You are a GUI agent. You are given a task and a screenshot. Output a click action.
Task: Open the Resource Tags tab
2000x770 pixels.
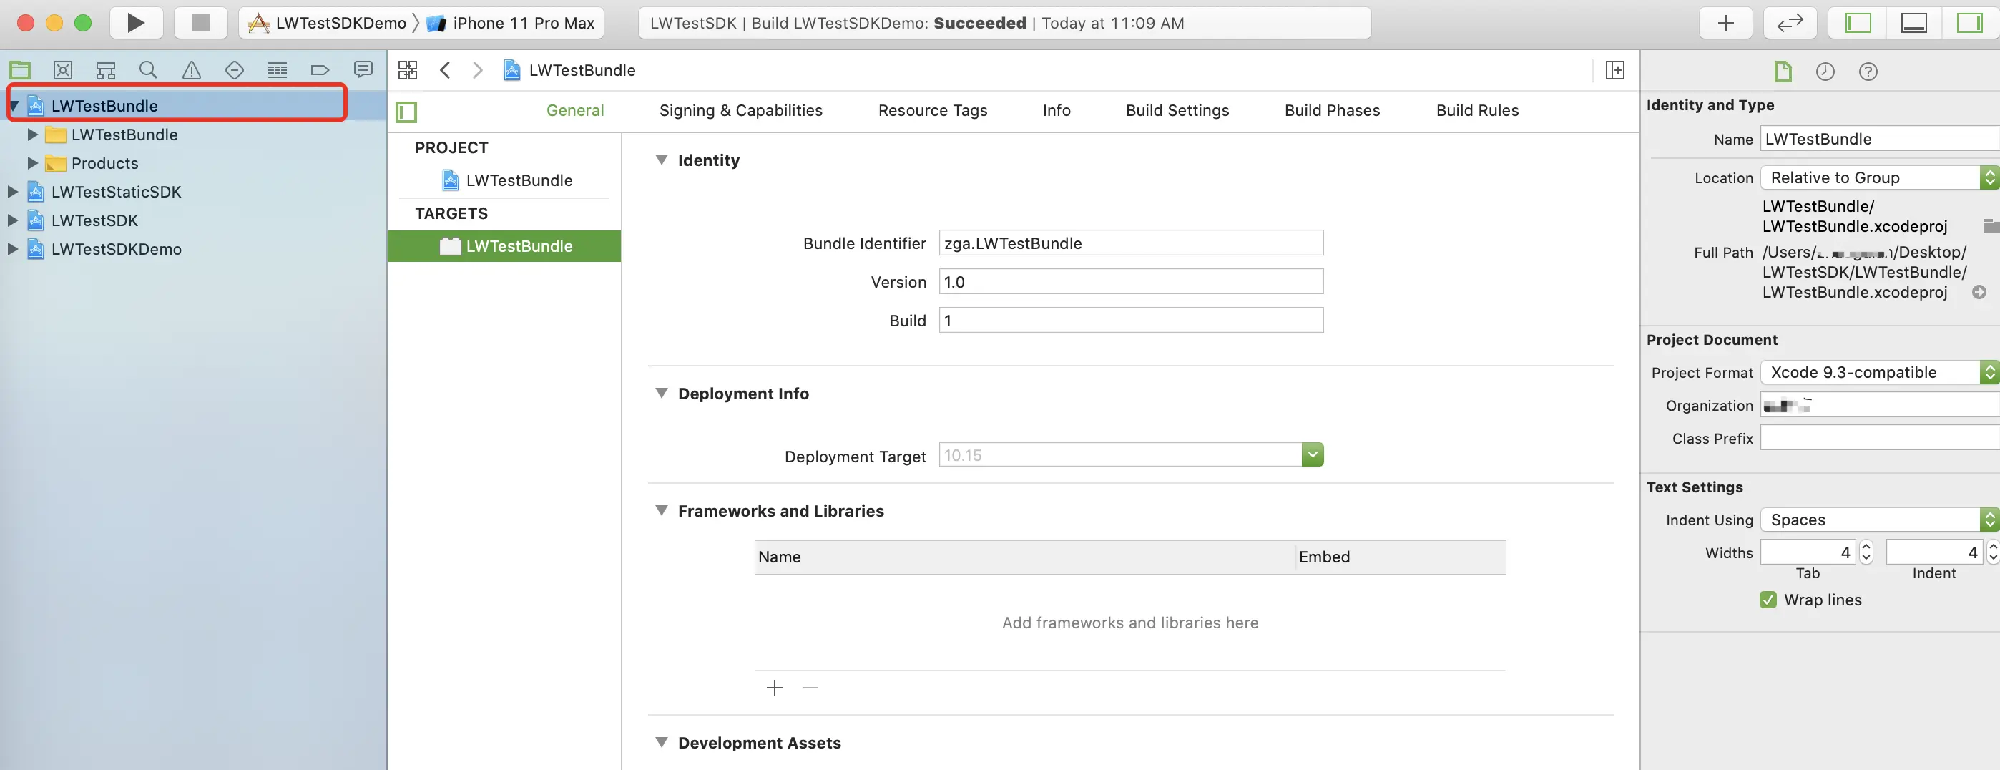pyautogui.click(x=933, y=110)
